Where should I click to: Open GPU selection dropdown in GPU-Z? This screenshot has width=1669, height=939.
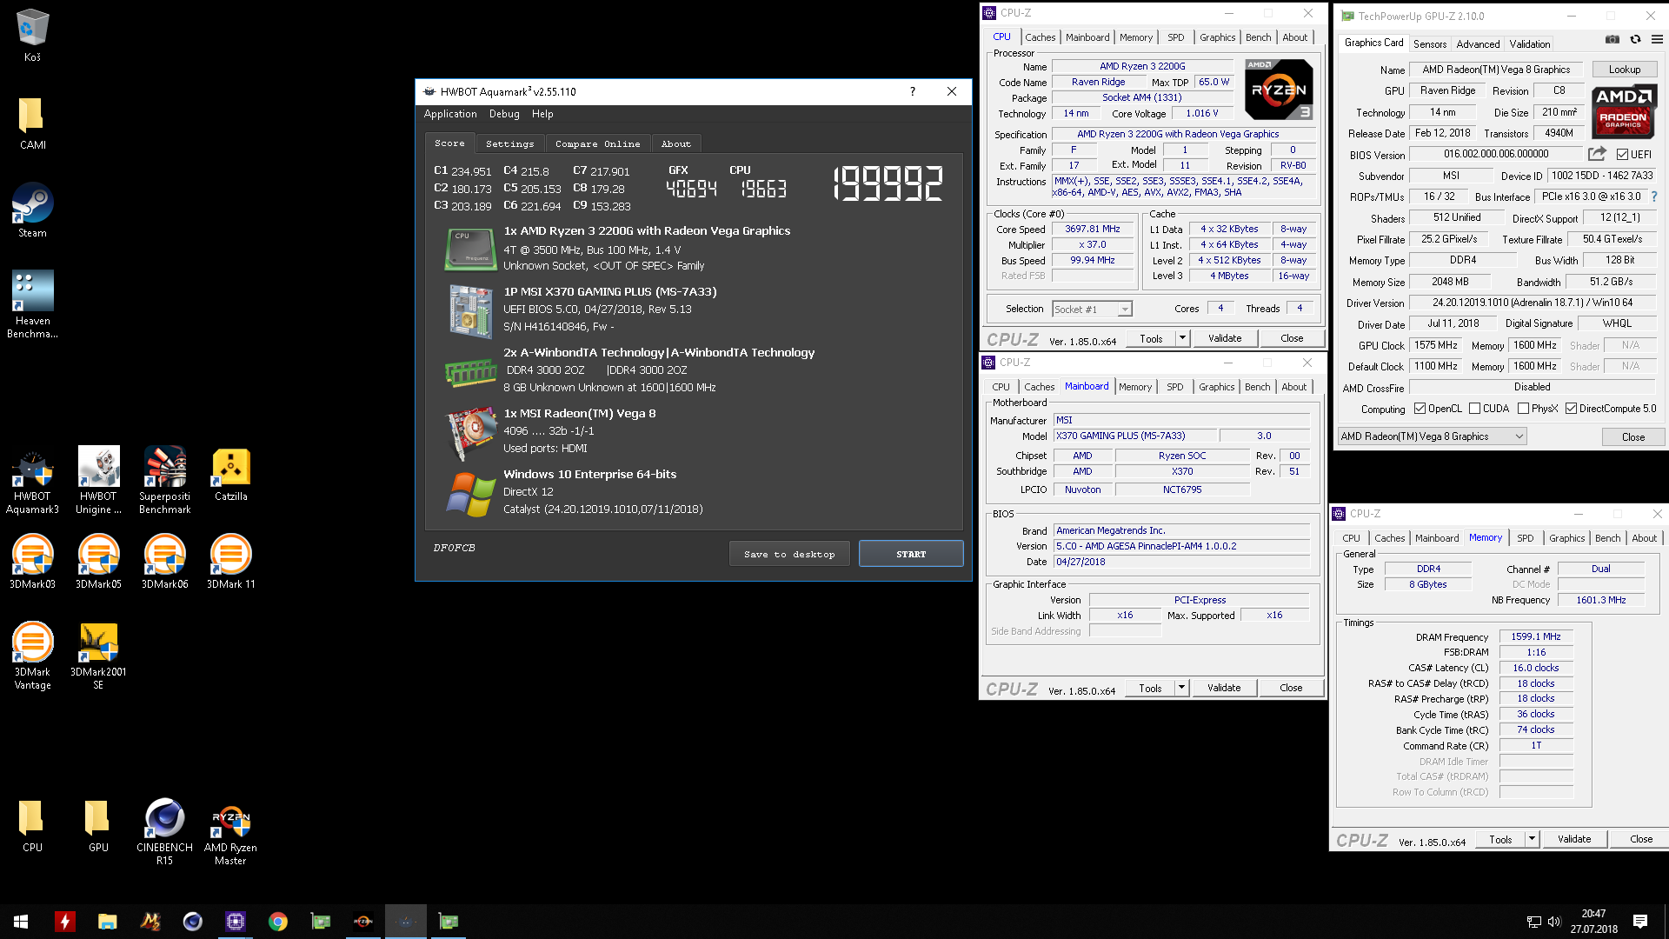(x=1432, y=436)
